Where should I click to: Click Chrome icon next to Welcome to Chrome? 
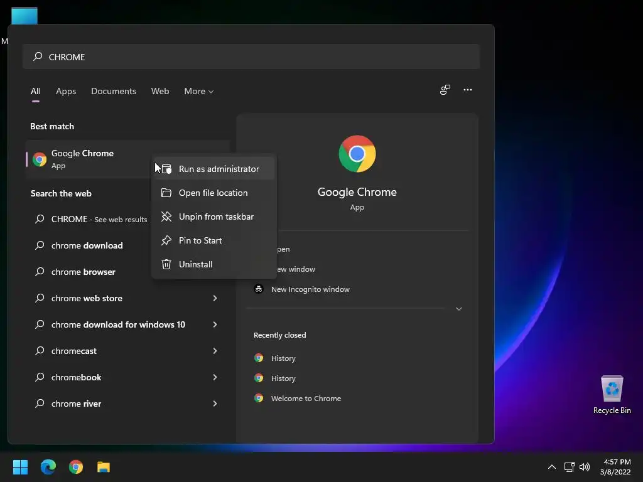259,398
